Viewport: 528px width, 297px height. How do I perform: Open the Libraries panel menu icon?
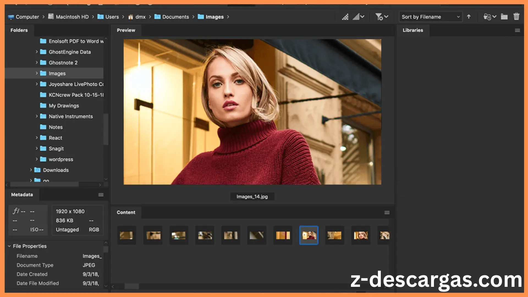tap(517, 31)
